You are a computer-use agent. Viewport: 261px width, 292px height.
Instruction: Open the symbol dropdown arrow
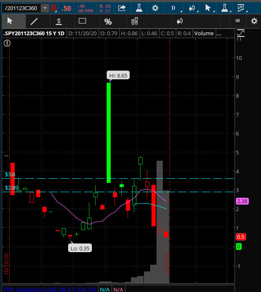coord(44,8)
